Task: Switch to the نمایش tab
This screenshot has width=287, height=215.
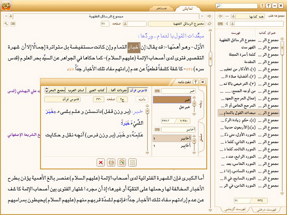Action: coord(188,8)
